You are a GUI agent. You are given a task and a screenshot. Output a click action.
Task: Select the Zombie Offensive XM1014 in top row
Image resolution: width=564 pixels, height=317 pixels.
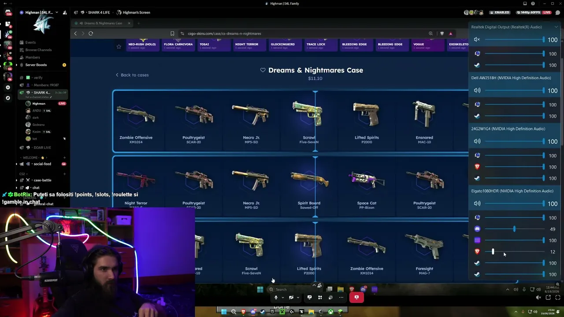[x=136, y=121]
